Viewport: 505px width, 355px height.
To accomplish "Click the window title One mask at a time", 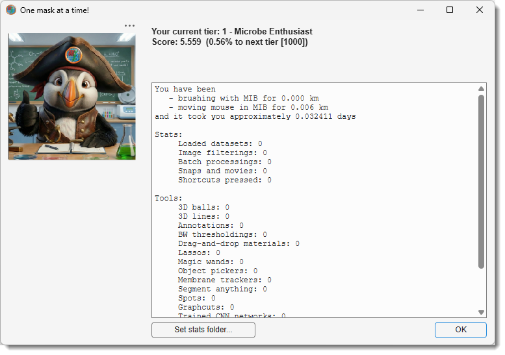I will tap(55, 10).
